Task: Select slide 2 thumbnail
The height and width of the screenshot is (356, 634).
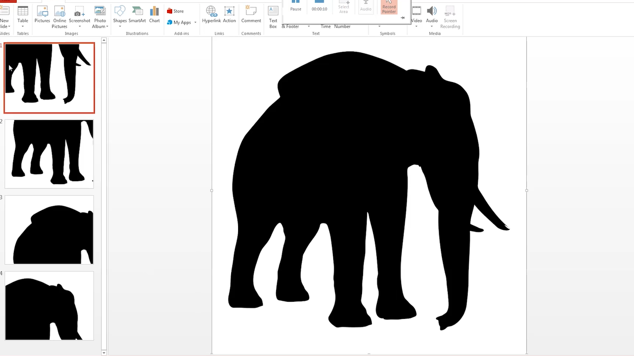Action: click(x=49, y=154)
